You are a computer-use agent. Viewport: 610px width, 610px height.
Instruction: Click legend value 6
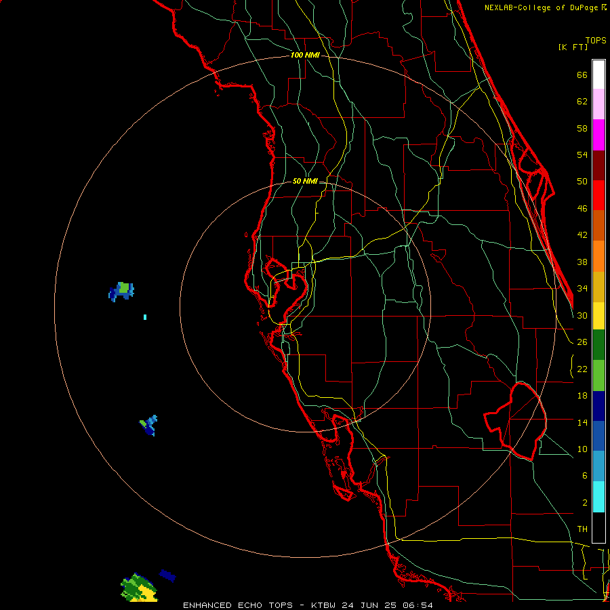[584, 476]
